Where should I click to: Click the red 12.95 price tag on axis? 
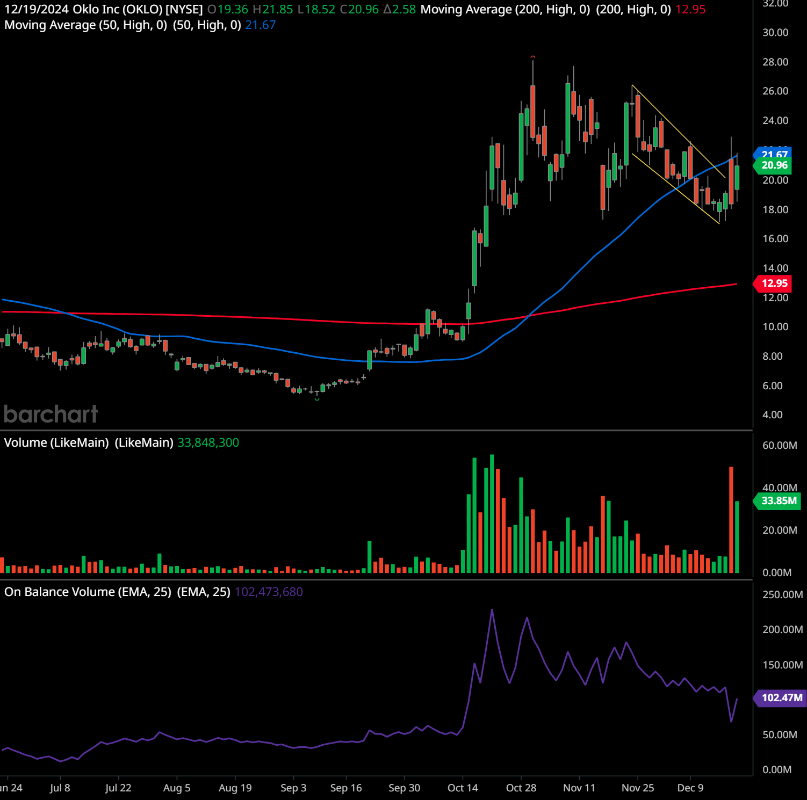point(773,283)
